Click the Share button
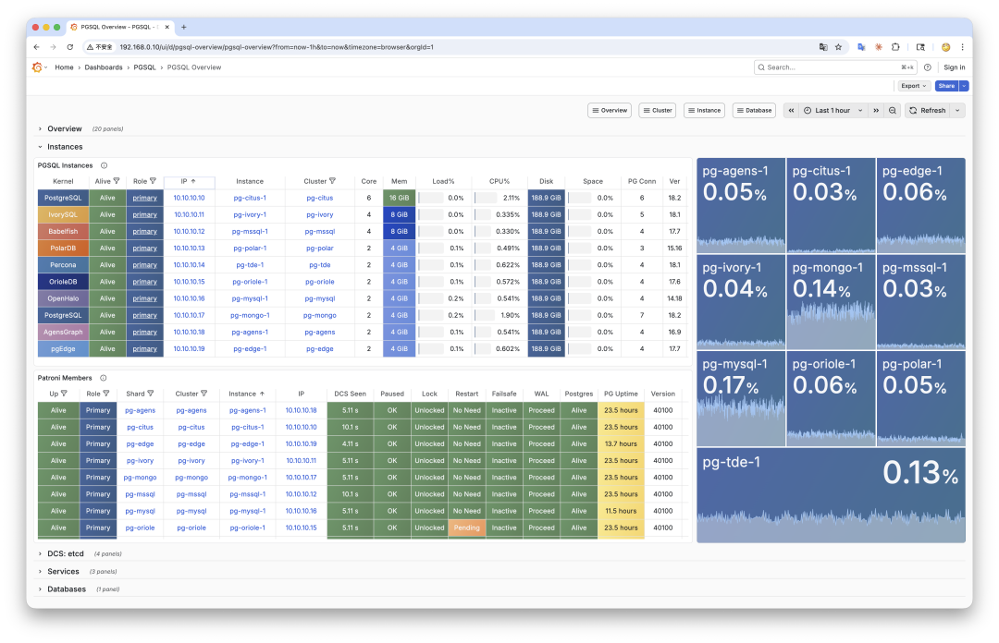The width and height of the screenshot is (999, 643). [x=946, y=86]
